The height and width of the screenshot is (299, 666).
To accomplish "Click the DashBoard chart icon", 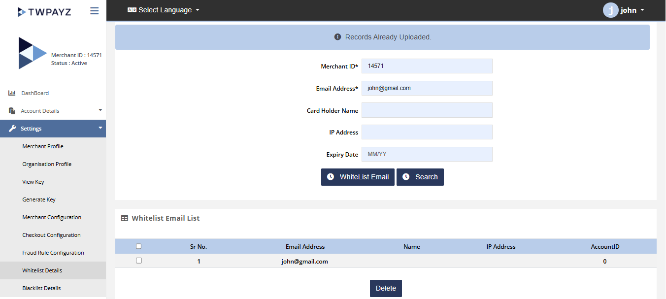I will 12,93.
